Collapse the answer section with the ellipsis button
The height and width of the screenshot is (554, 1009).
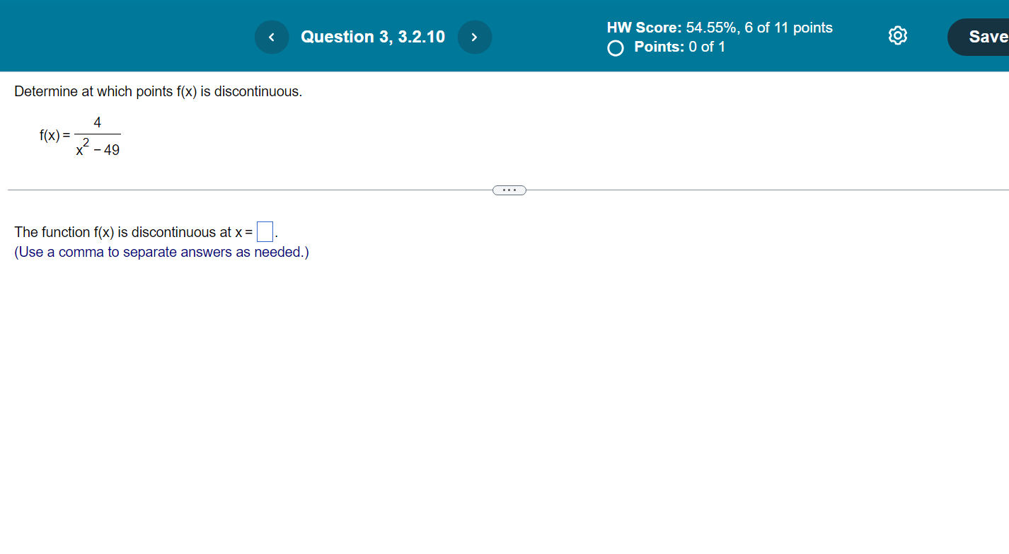[x=509, y=190]
